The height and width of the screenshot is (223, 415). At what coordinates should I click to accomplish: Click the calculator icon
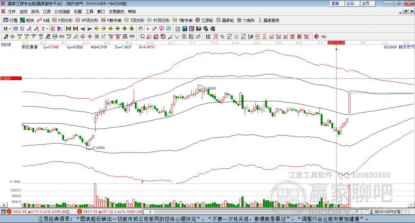click(x=185, y=29)
